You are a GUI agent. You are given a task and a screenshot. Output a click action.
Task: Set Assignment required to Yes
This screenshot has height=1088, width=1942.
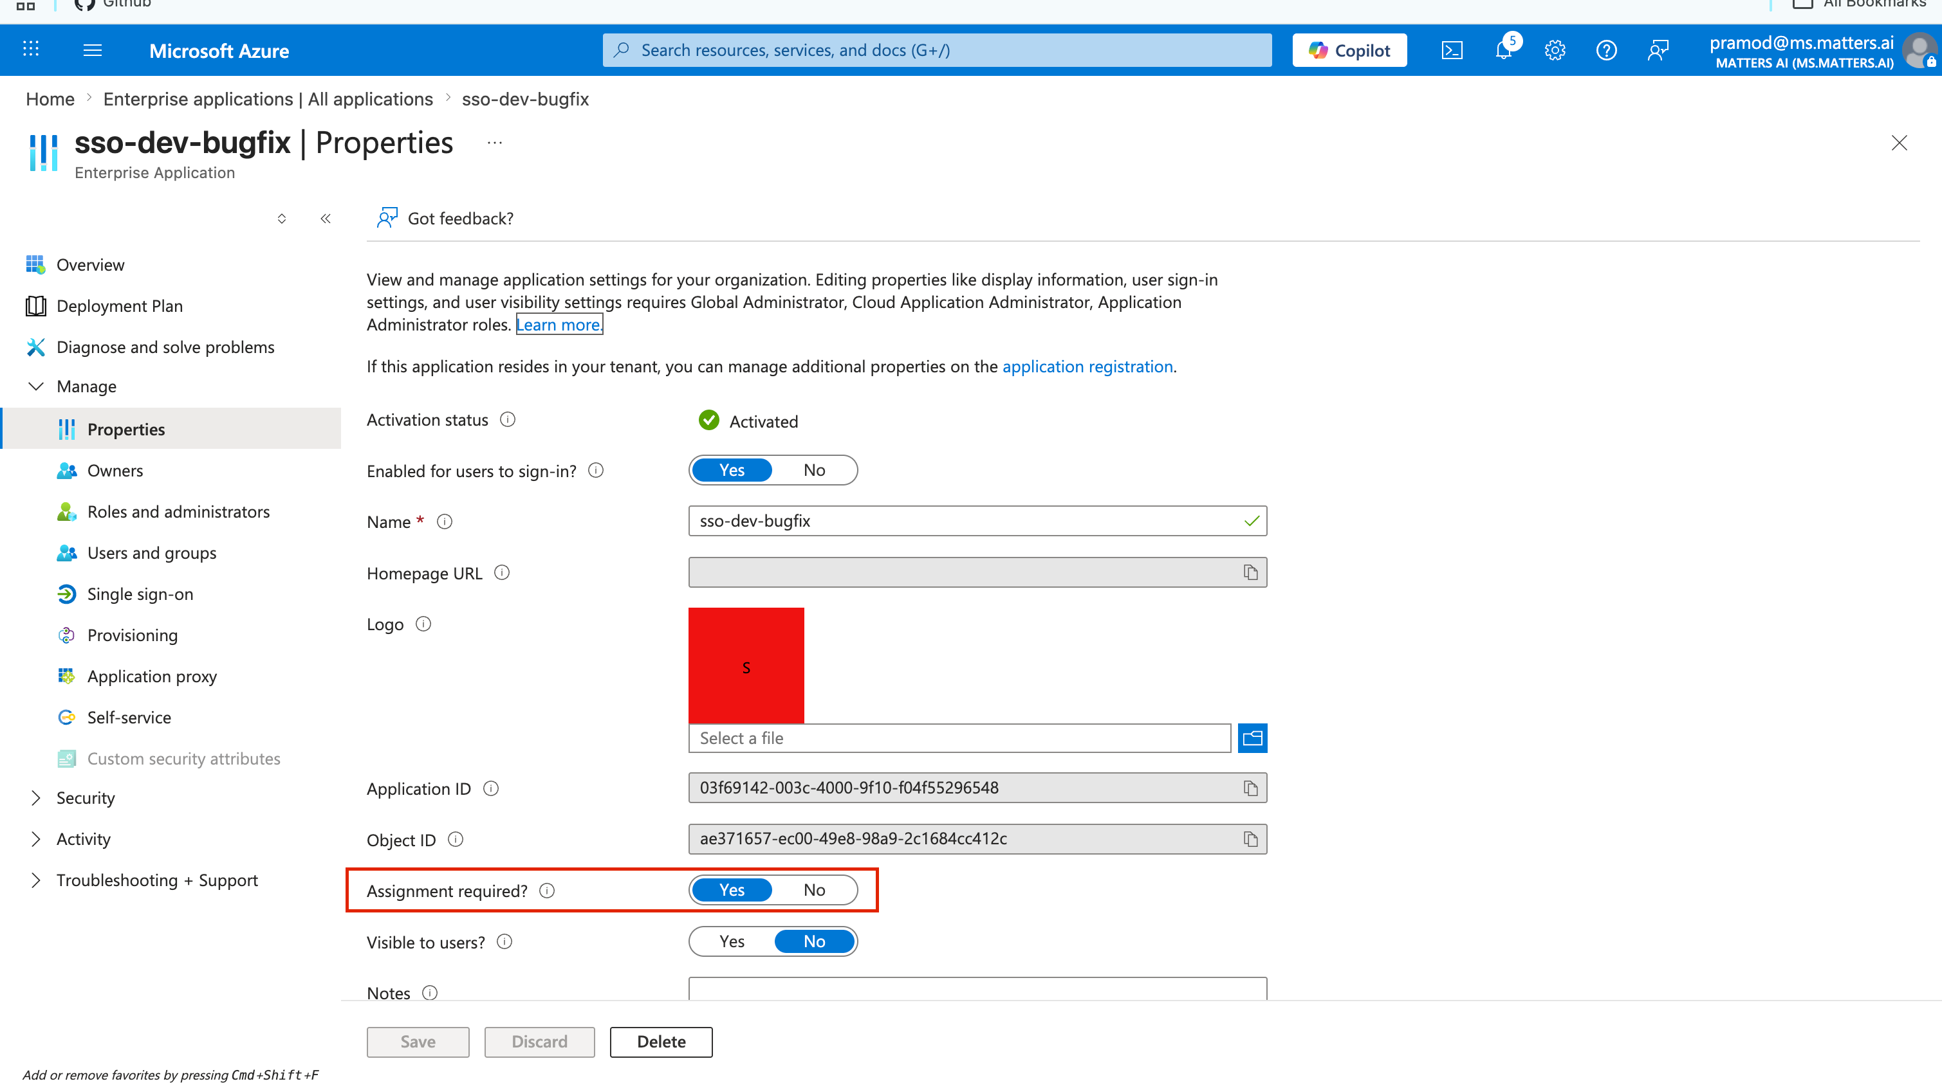[732, 890]
